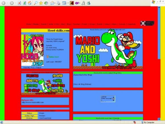This screenshot has height=124, width=165.
Task: Click the status bar security indicator icon
Action: pos(134,122)
